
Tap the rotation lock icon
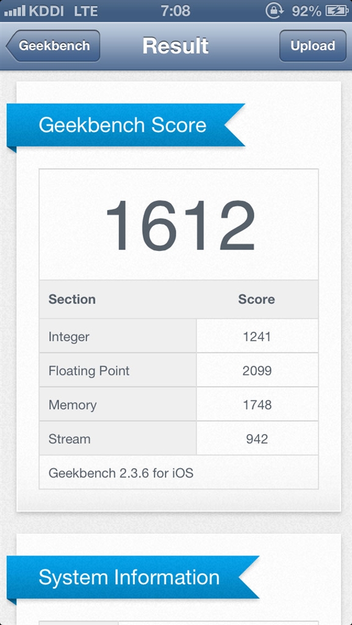(x=275, y=11)
